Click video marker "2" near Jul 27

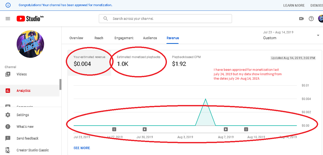point(114,129)
